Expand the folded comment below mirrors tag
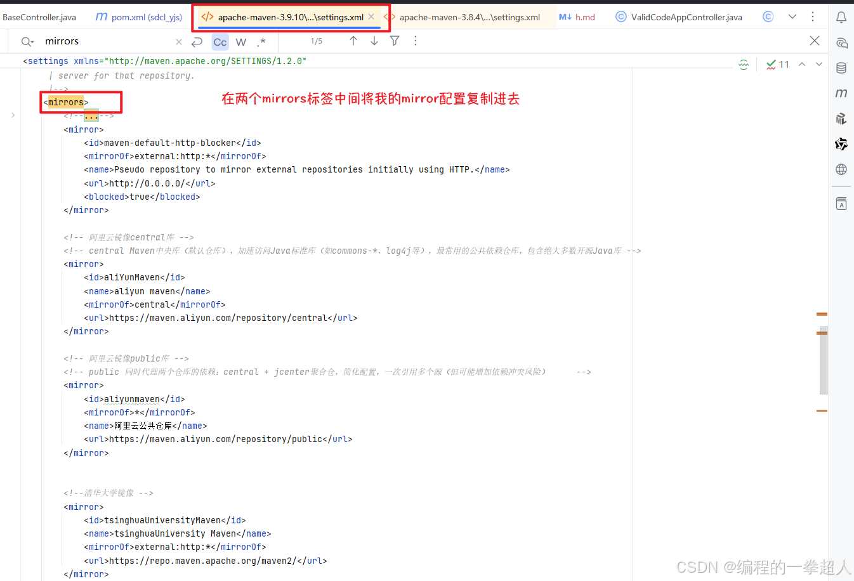This screenshot has height=581, width=854. click(x=91, y=115)
